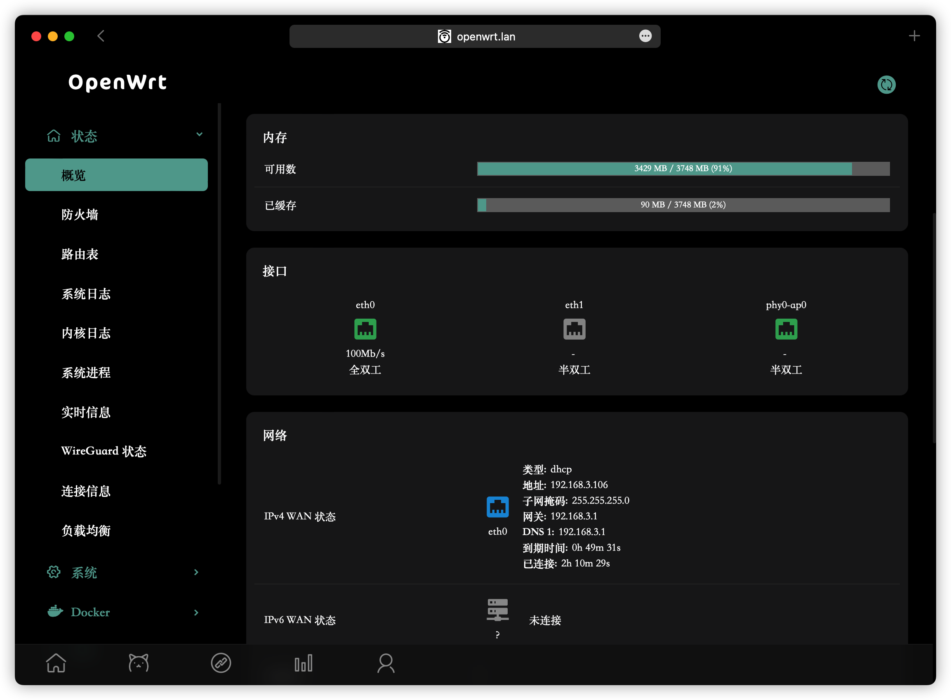Click the bar chart icon in the bottom bar
The width and height of the screenshot is (951, 700).
303,663
